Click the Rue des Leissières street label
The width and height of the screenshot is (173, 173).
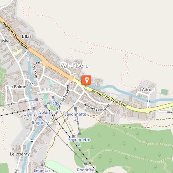point(97,108)
